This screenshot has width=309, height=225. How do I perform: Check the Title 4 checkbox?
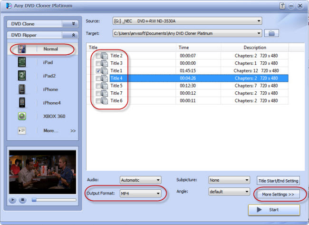pyautogui.click(x=98, y=78)
